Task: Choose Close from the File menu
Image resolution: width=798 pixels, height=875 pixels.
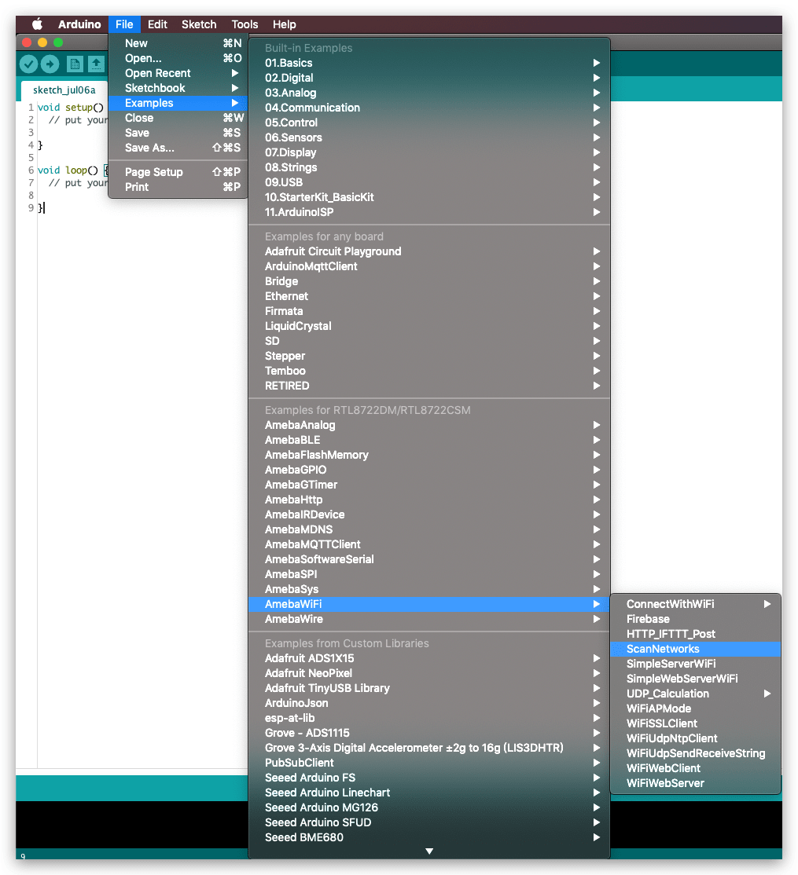Action: (178, 118)
